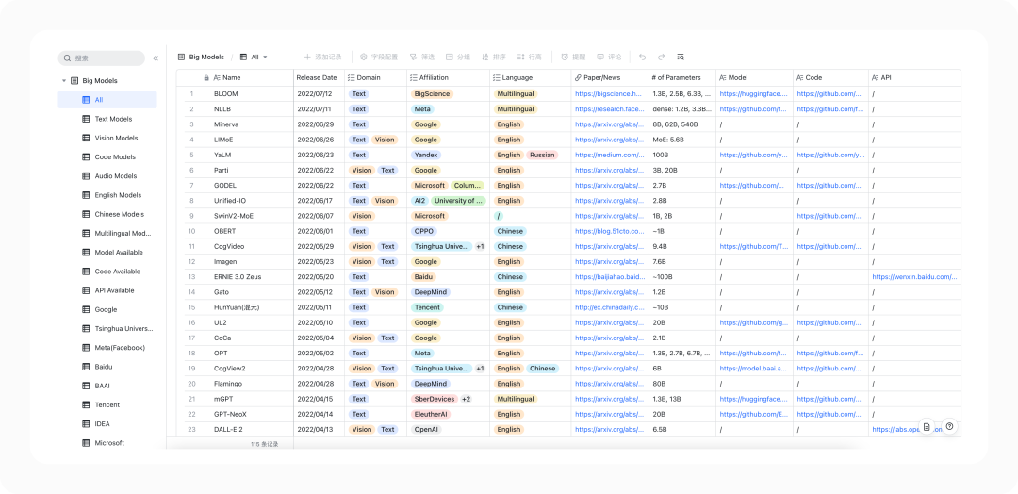Click the EleutherAI tag in GPT-NeoX row
Screen dimensions: 1018x494
click(431, 414)
